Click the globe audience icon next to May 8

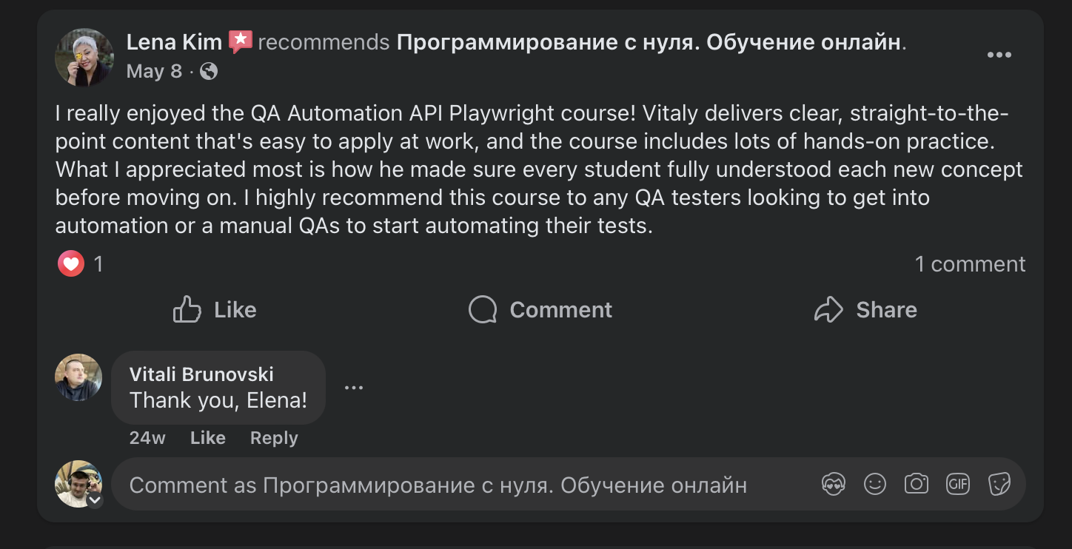coord(210,71)
